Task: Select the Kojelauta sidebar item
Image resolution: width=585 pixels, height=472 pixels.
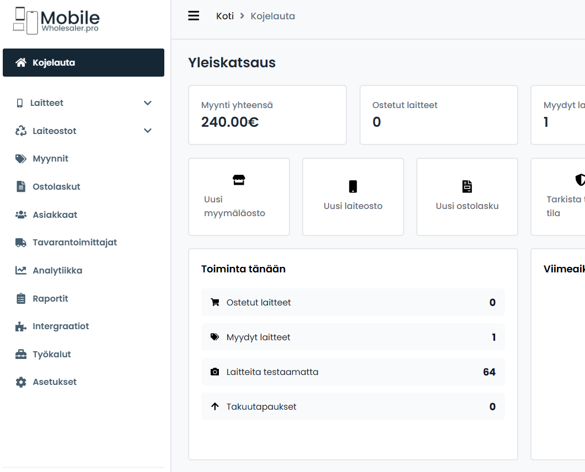Action: [83, 63]
